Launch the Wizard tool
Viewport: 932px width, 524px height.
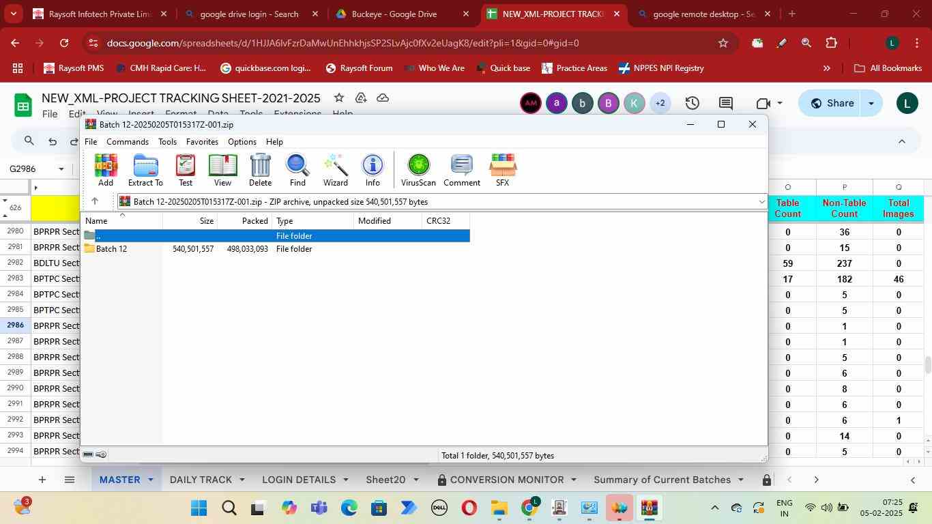(335, 169)
